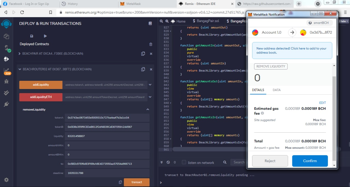Image resolution: width=350 pixels, height=187 pixels.
Task: Copy BEACHPAIR contract address
Action: [x=143, y=54]
